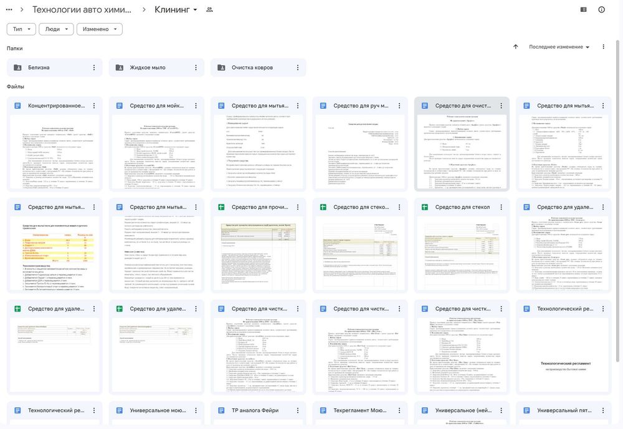Open more actions for Очистка ковров folder
The height and width of the screenshot is (429, 623).
click(x=298, y=67)
